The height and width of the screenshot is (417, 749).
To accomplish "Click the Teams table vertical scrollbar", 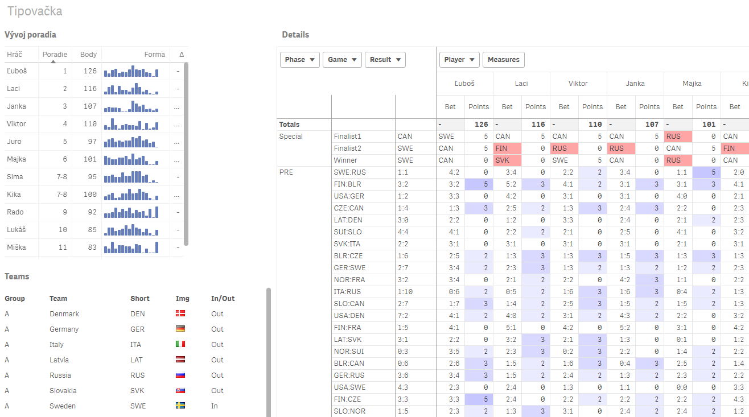I will tap(269, 352).
